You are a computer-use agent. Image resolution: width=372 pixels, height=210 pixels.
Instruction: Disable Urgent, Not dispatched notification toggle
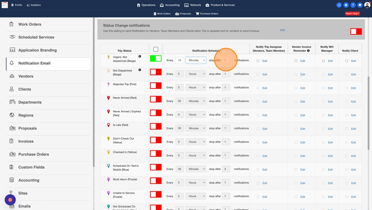[x=156, y=58]
